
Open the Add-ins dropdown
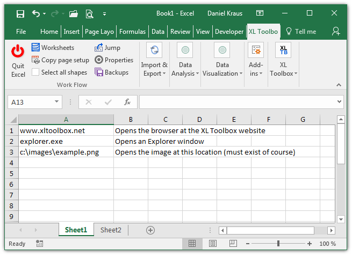(256, 60)
